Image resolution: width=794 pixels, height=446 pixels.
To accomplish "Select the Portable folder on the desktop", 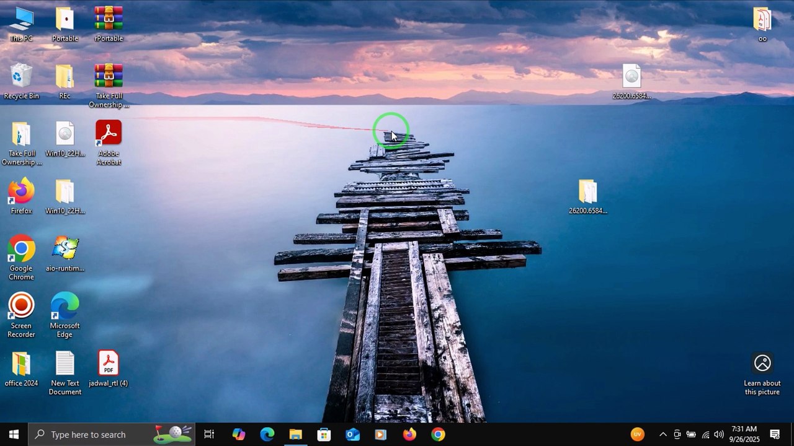I will pos(65,25).
